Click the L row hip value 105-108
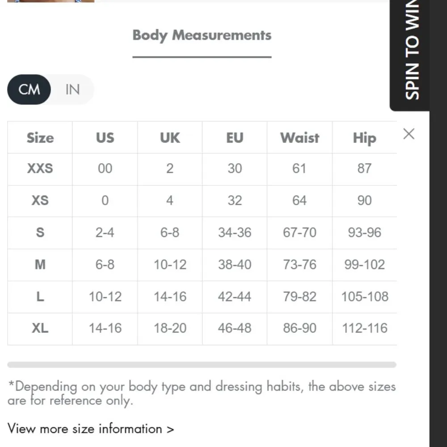 point(365,296)
